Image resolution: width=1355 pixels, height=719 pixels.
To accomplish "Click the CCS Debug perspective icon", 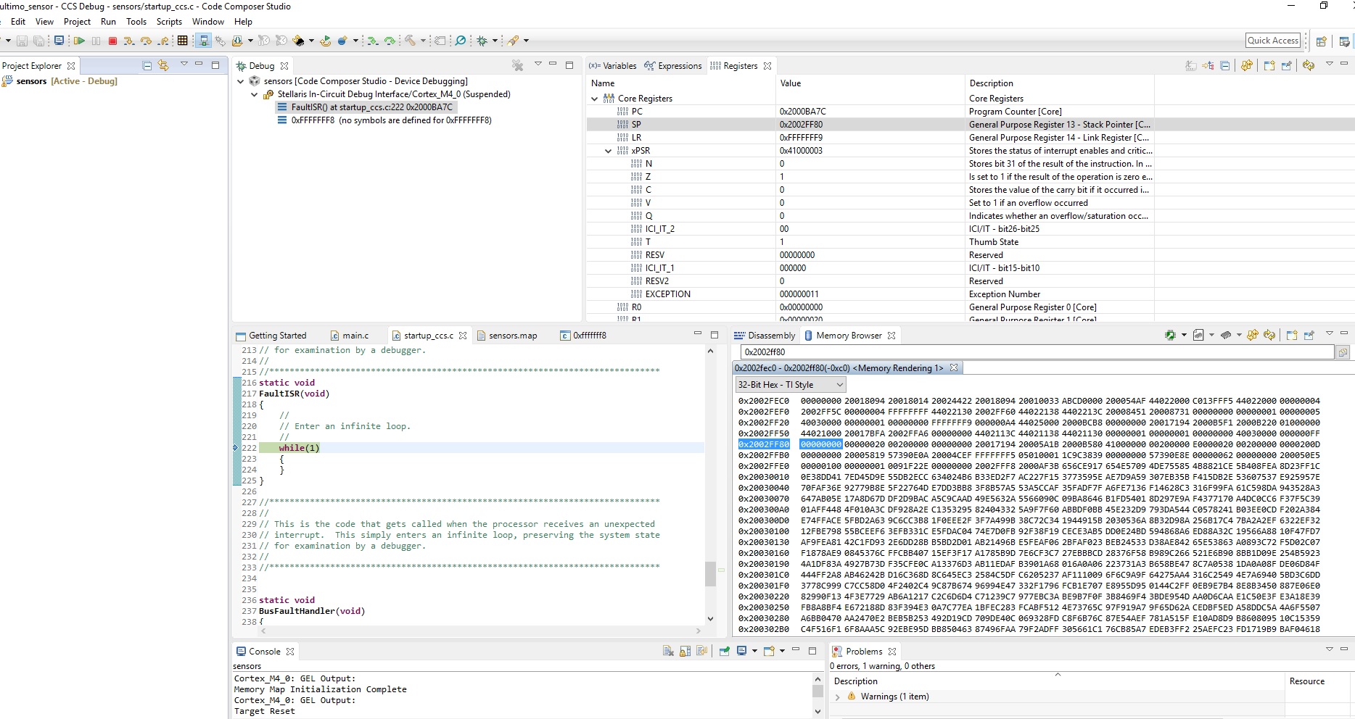I will (x=1345, y=41).
